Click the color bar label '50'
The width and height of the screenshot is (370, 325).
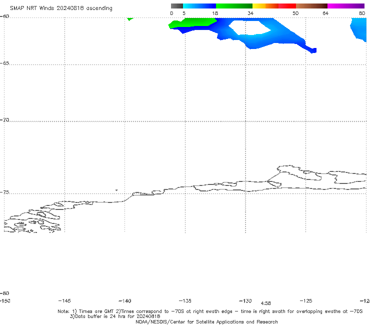295,13
